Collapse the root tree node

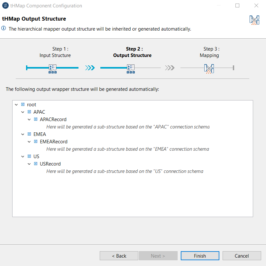point(16,104)
